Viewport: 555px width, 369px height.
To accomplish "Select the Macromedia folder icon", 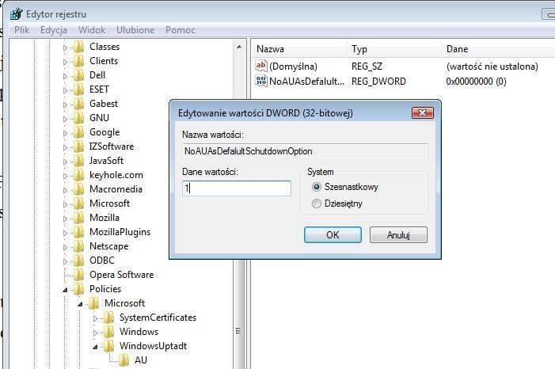I will 78,189.
